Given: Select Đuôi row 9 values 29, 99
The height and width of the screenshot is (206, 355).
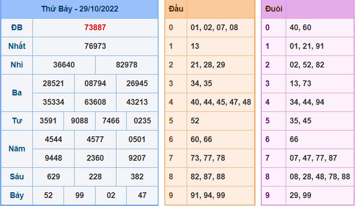Looking at the screenshot, I should click(x=300, y=195).
